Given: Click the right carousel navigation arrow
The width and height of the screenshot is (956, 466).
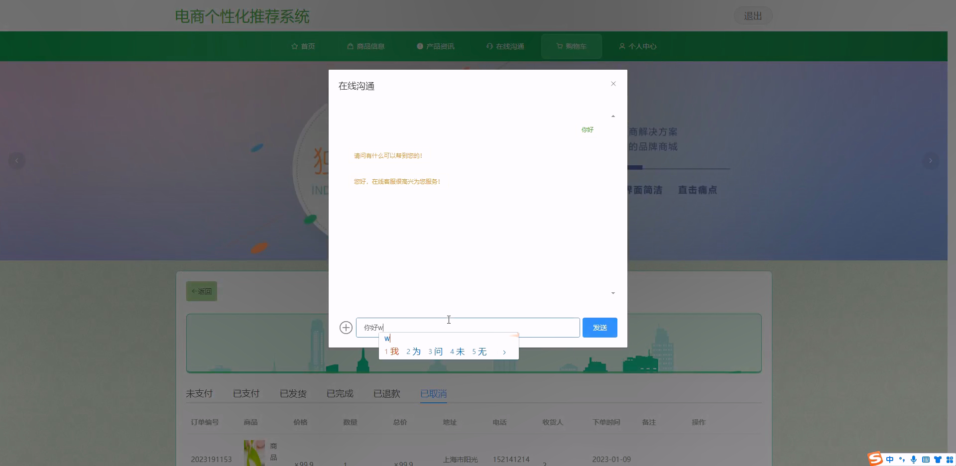Looking at the screenshot, I should click(931, 160).
